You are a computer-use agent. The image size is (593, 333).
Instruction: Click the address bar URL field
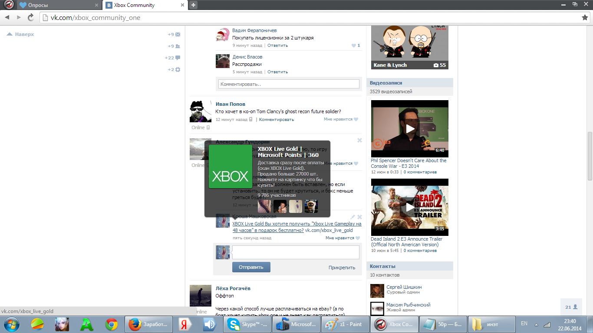click(x=310, y=18)
